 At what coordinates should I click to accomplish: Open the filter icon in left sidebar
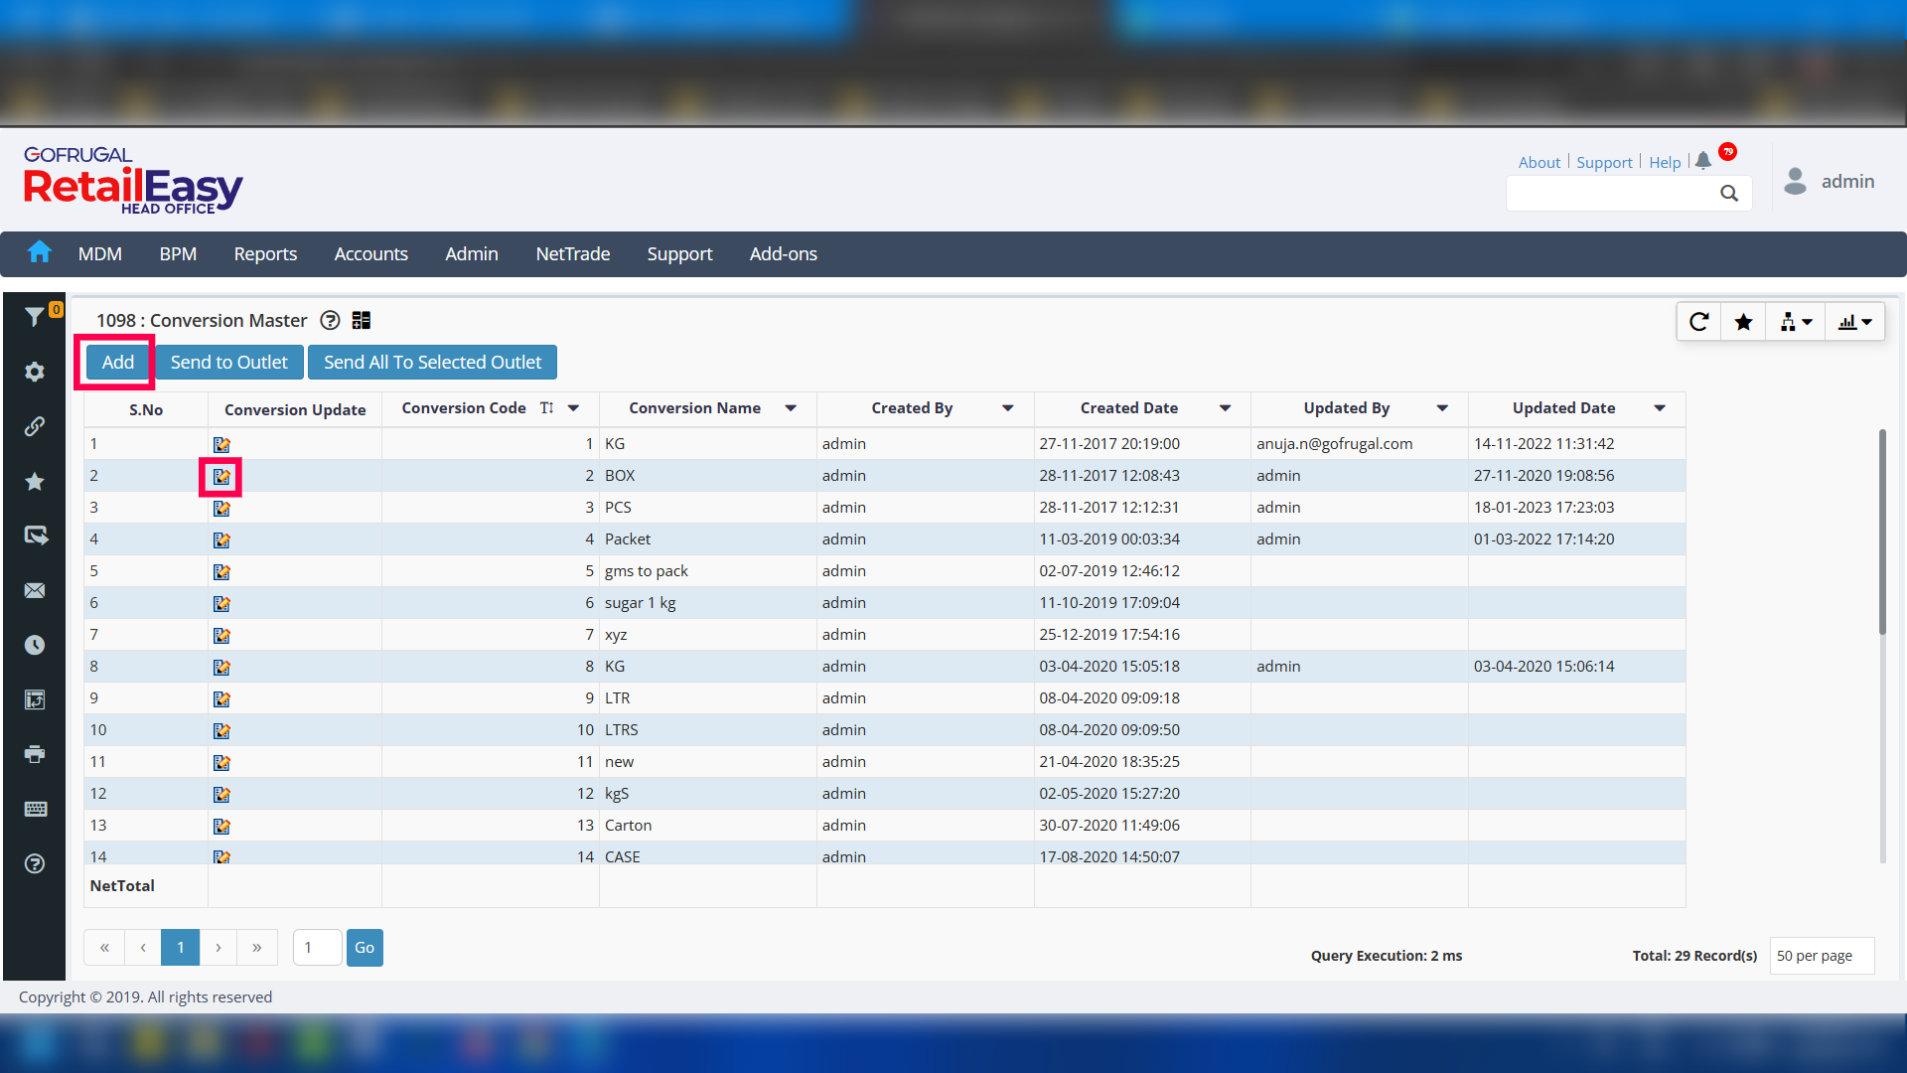point(34,317)
